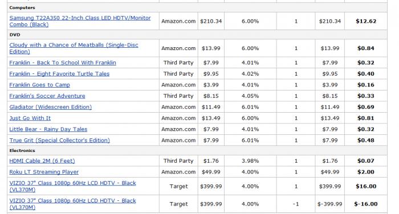Select the Computers category header row

[x=197, y=7]
